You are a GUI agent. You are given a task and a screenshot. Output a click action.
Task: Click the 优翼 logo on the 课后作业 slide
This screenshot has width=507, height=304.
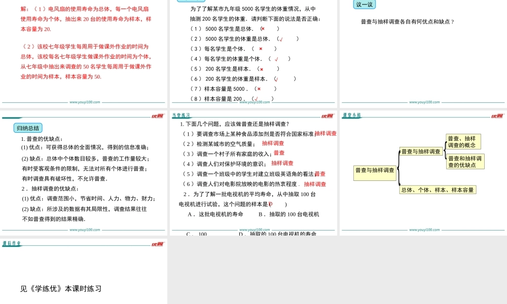157,244
